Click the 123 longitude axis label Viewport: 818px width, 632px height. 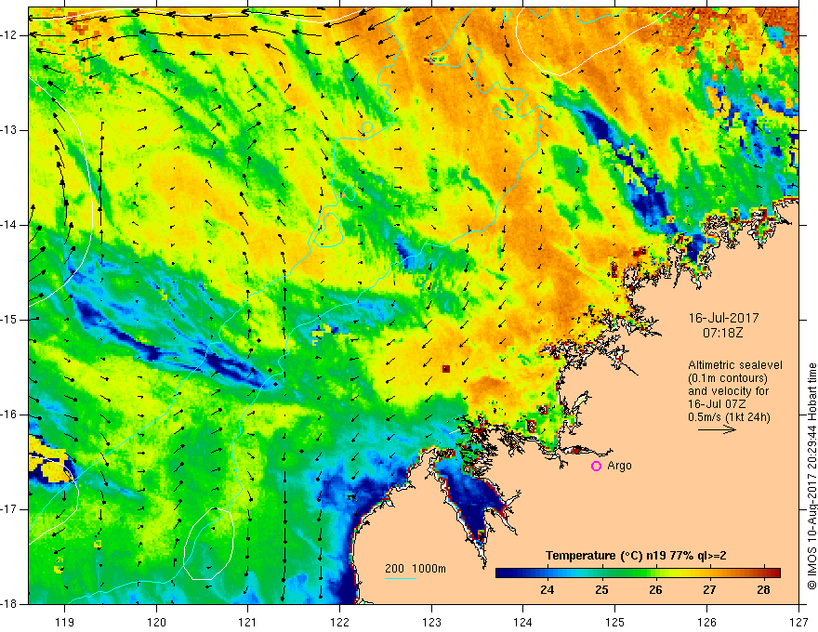[431, 622]
